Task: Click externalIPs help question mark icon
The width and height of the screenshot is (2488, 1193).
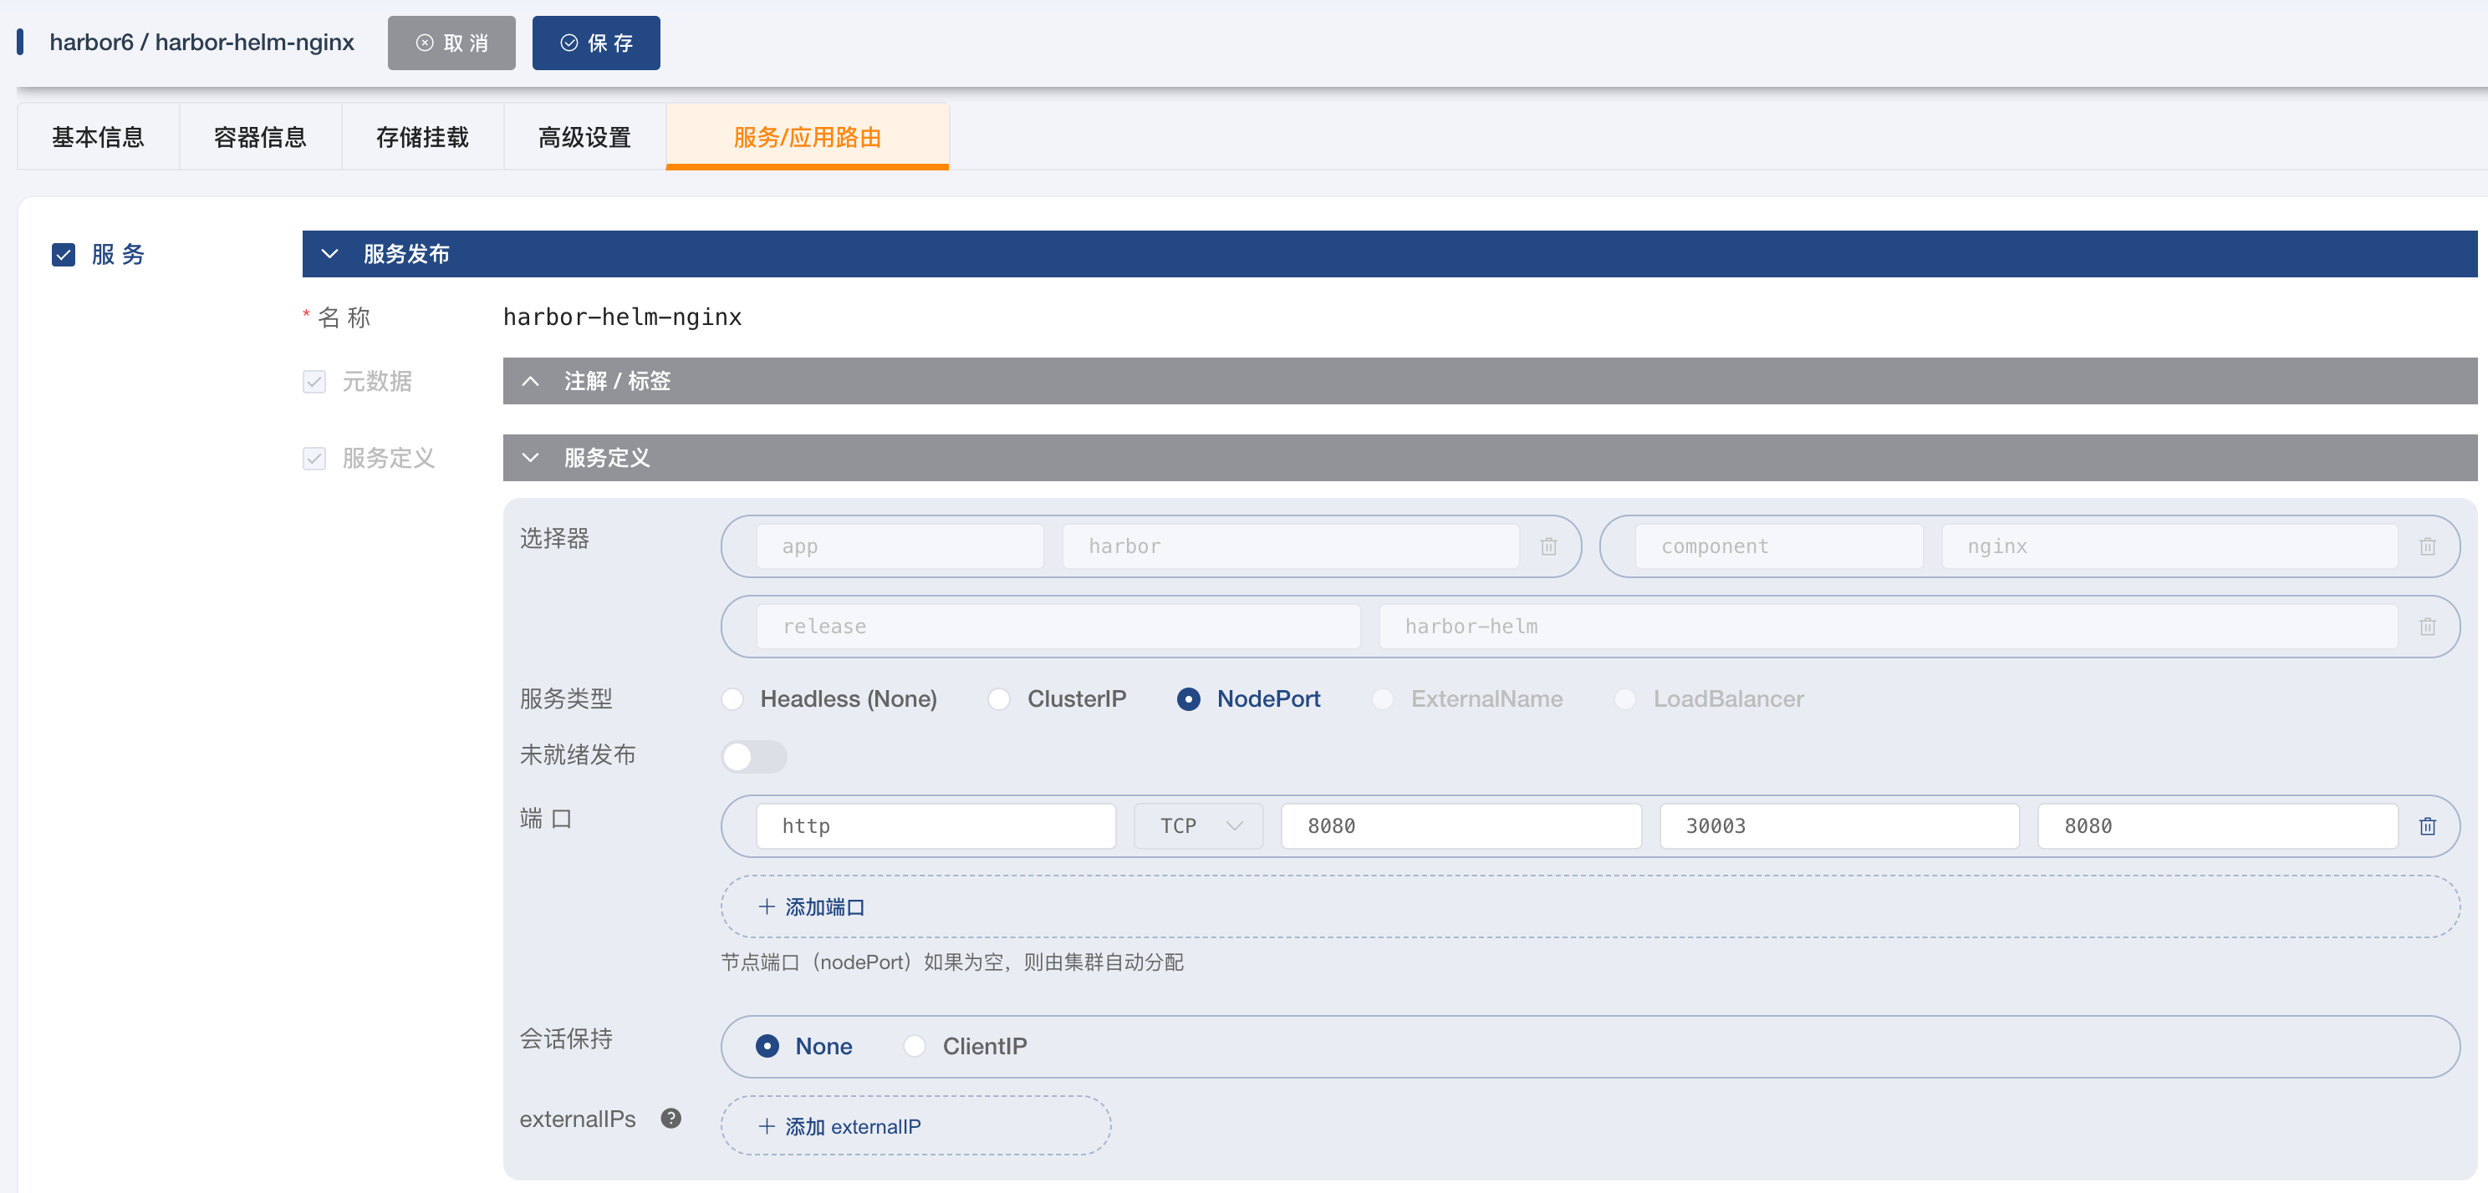Action: [670, 1119]
